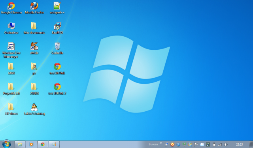Click the blue globe tray icon
The height and width of the screenshot is (148, 253).
(x=178, y=144)
